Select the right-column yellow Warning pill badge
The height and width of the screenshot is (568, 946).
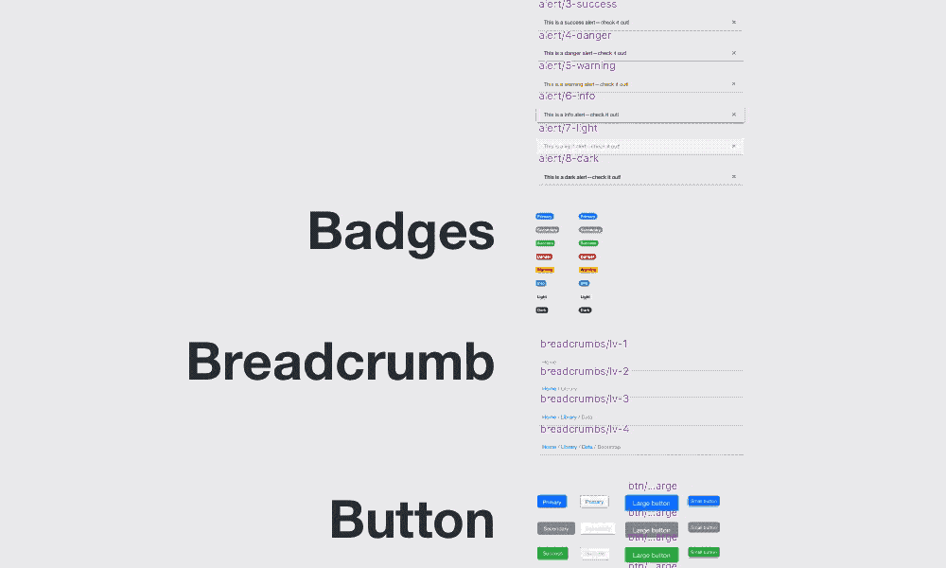[x=588, y=270]
